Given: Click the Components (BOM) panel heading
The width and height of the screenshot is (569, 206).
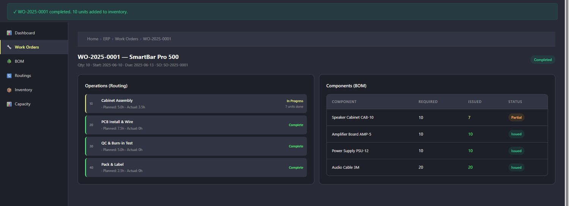Looking at the screenshot, I should [346, 86].
